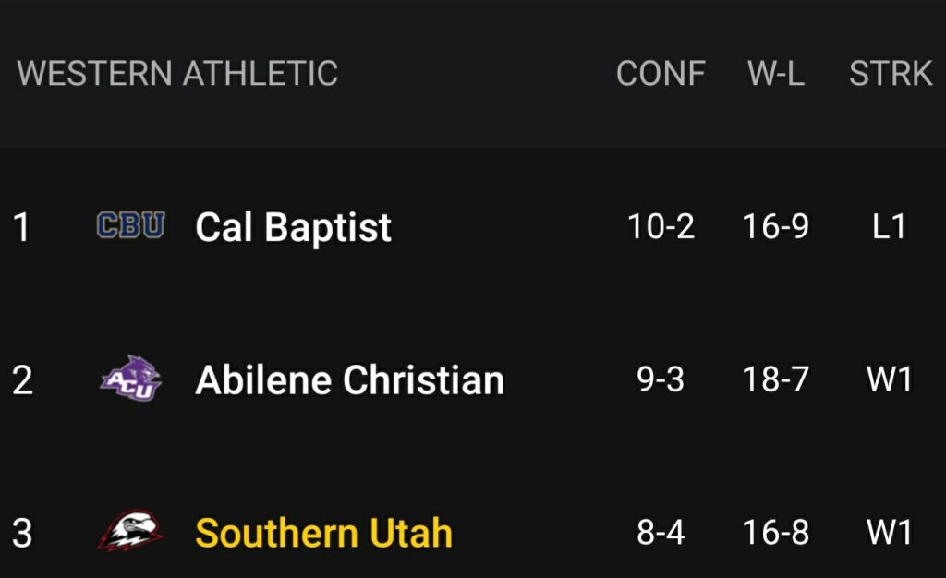
Task: Click Abilene Christian's 9-3 conference record
Action: [661, 379]
